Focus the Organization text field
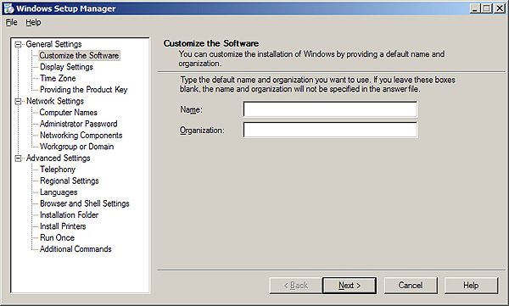The image size is (509, 306). coord(331,130)
